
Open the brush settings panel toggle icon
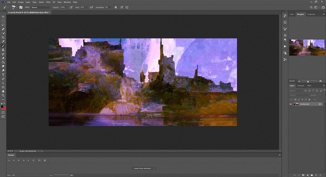click(x=21, y=7)
